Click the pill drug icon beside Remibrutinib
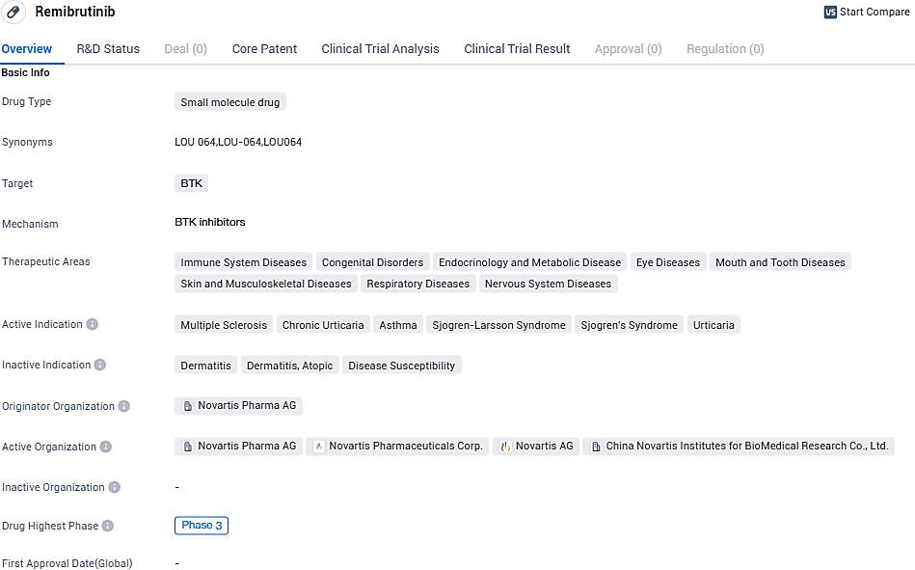The height and width of the screenshot is (570, 915). pos(13,12)
